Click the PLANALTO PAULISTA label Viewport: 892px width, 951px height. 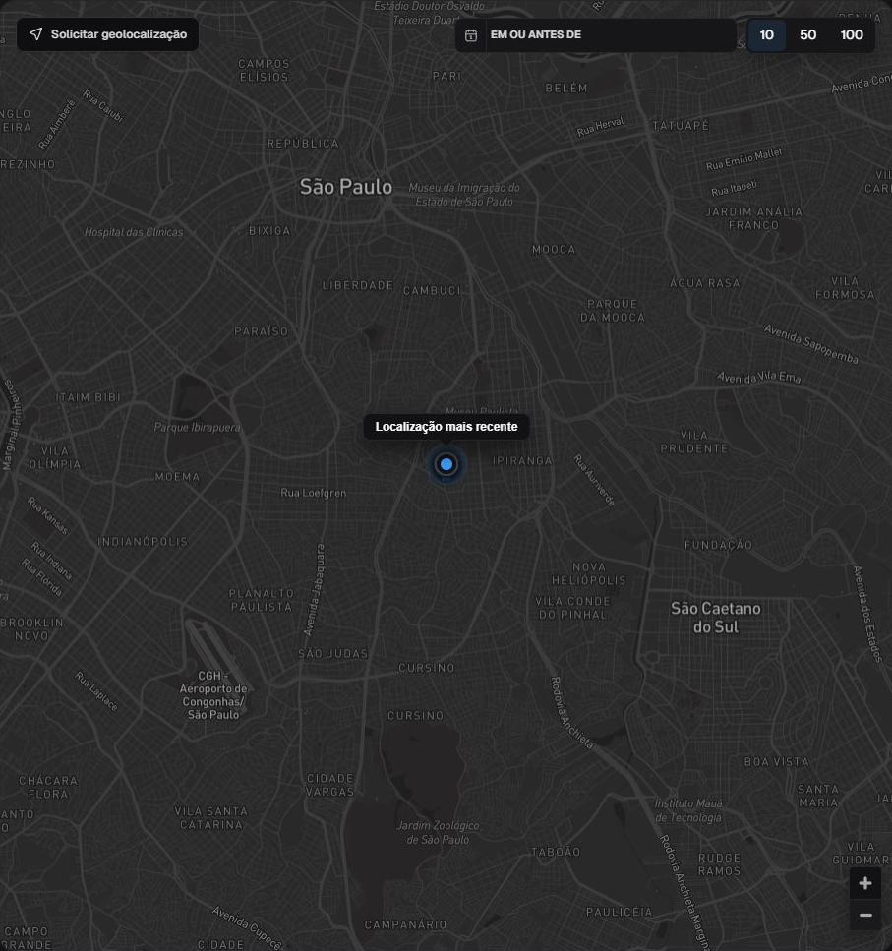coord(262,600)
